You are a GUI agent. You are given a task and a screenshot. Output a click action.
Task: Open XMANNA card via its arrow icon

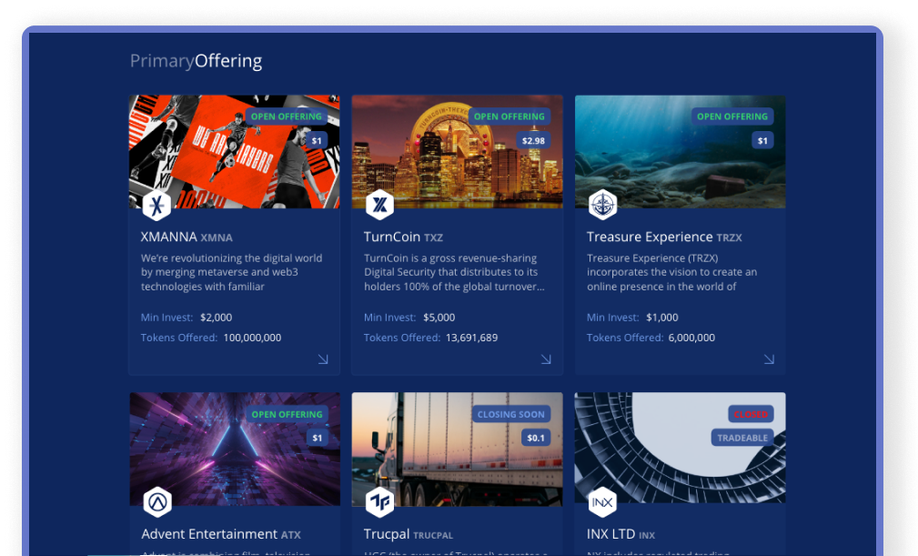pyautogui.click(x=323, y=359)
